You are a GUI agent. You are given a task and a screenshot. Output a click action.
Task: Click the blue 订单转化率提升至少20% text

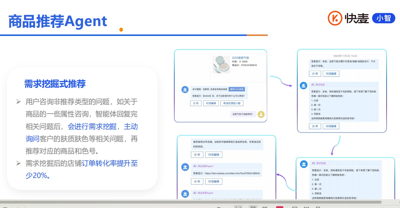pos(81,169)
